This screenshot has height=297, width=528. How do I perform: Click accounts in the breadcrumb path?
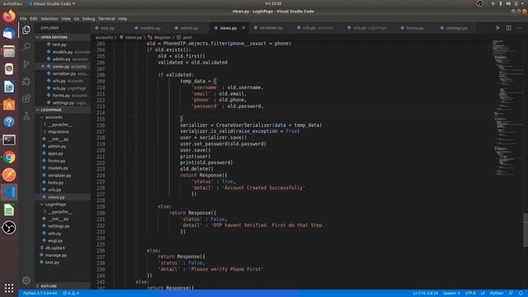coord(104,37)
